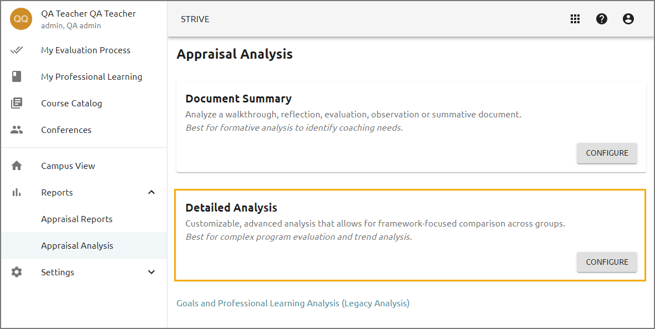Image resolution: width=655 pixels, height=329 pixels.
Task: Open the user account profile icon
Action: coord(628,19)
